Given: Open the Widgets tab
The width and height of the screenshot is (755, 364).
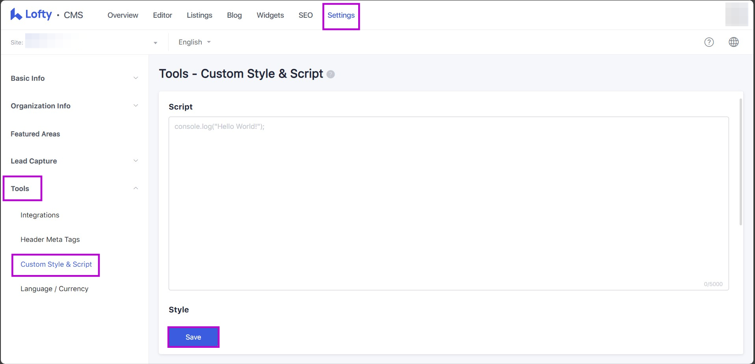Looking at the screenshot, I should (x=270, y=15).
